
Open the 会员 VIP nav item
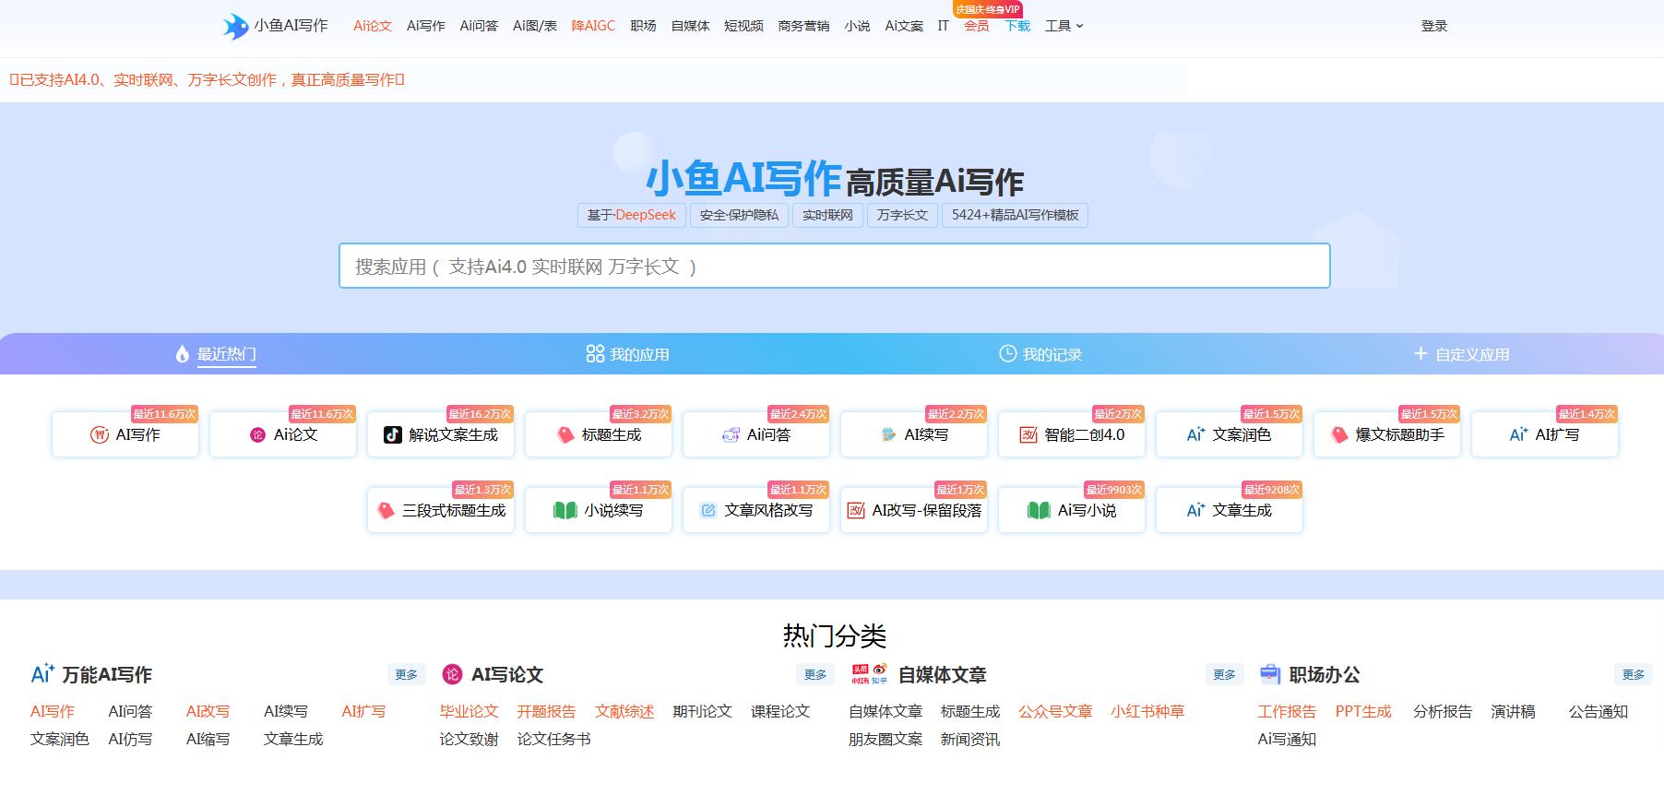[x=977, y=26]
